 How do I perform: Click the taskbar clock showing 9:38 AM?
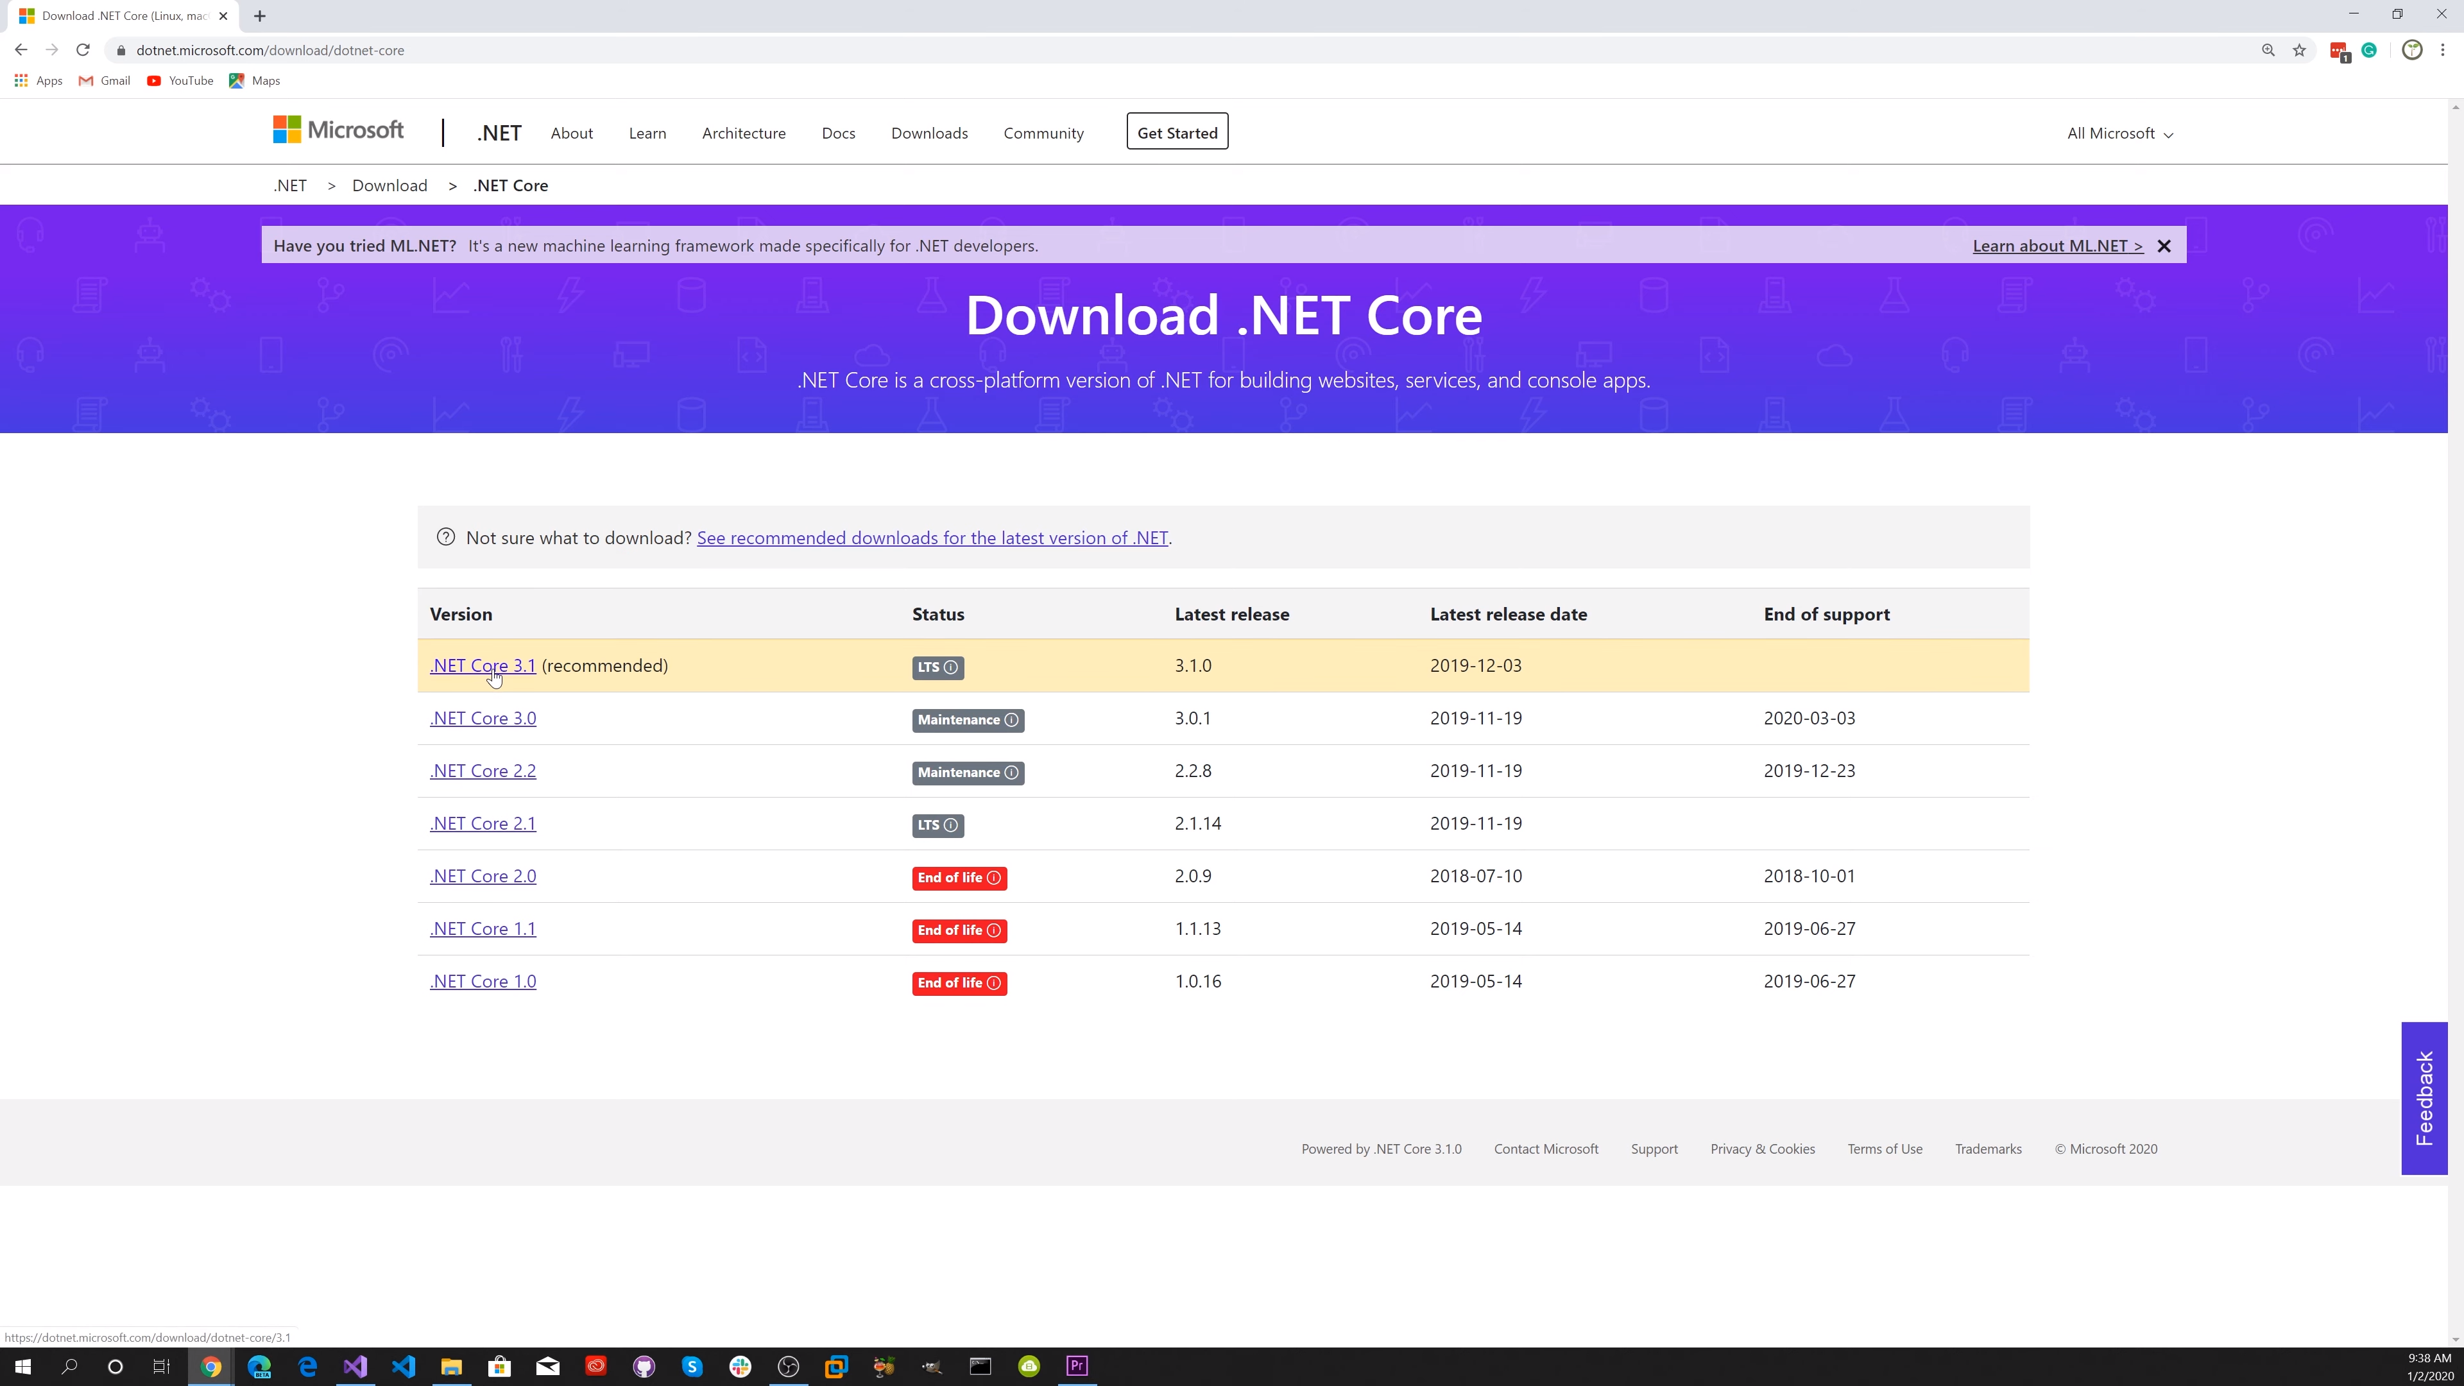(x=2429, y=1366)
